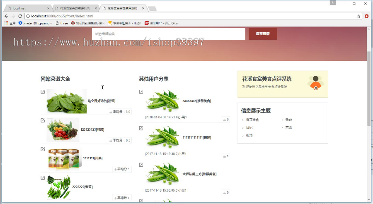
Task: Open a new browser tab
Action: [152, 9]
